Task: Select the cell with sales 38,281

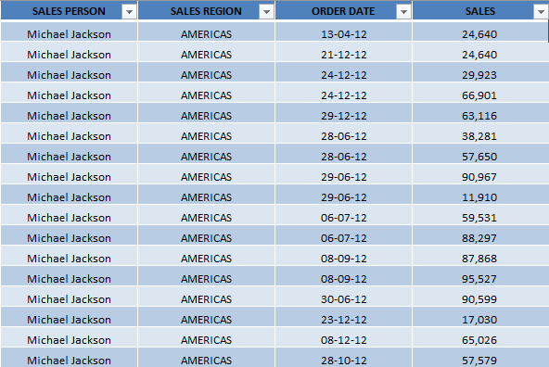Action: click(480, 135)
